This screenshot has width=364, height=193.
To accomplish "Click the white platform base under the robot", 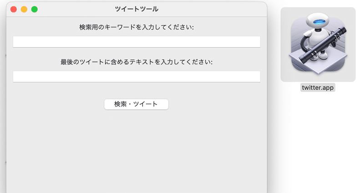I will point(318,63).
